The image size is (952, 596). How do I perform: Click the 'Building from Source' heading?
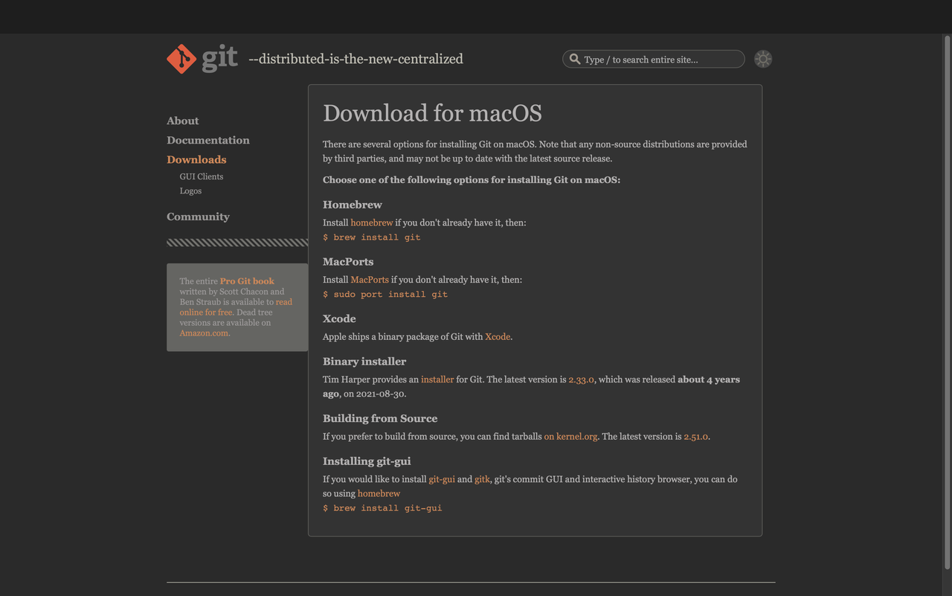click(380, 418)
